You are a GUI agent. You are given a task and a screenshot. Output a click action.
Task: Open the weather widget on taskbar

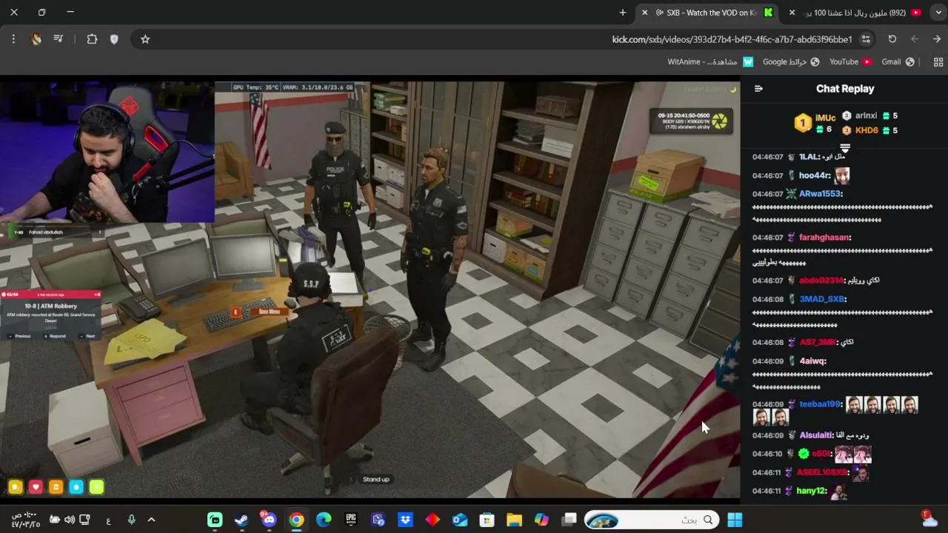929,520
